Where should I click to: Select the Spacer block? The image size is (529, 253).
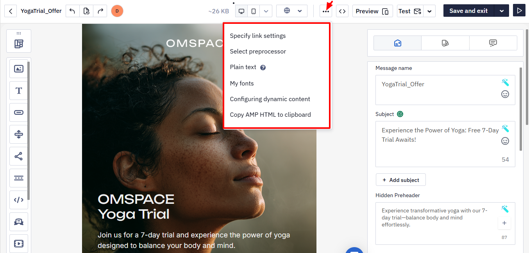pyautogui.click(x=19, y=134)
